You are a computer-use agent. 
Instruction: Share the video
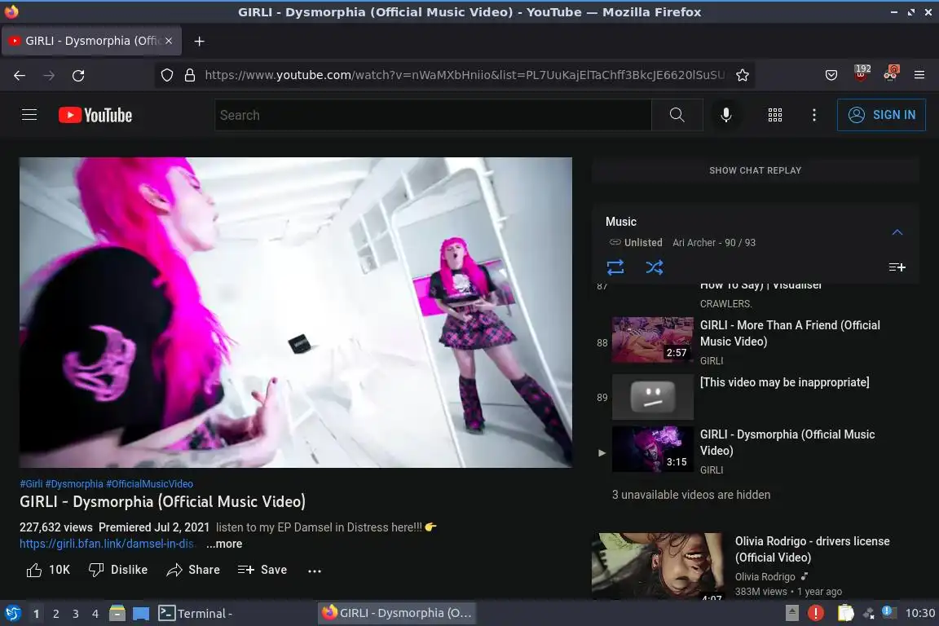click(193, 570)
